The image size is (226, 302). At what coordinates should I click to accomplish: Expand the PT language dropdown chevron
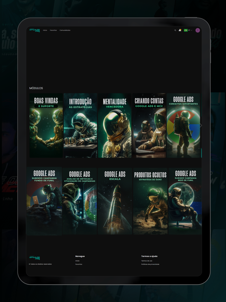click(x=191, y=30)
